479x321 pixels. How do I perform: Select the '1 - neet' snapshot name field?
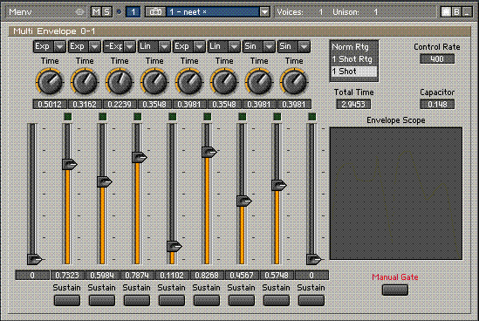[x=213, y=12]
